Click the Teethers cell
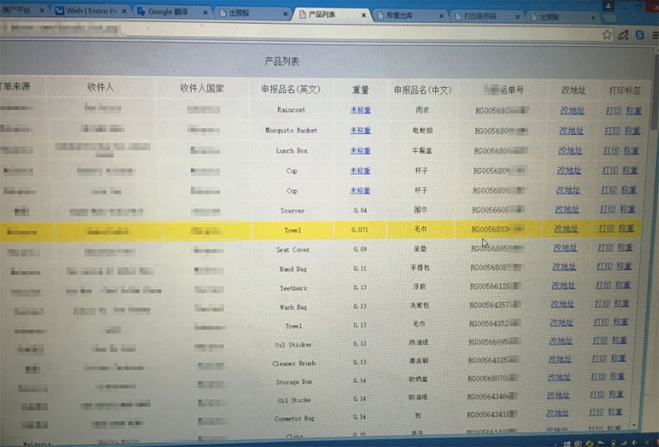This screenshot has width=659, height=447. click(293, 288)
